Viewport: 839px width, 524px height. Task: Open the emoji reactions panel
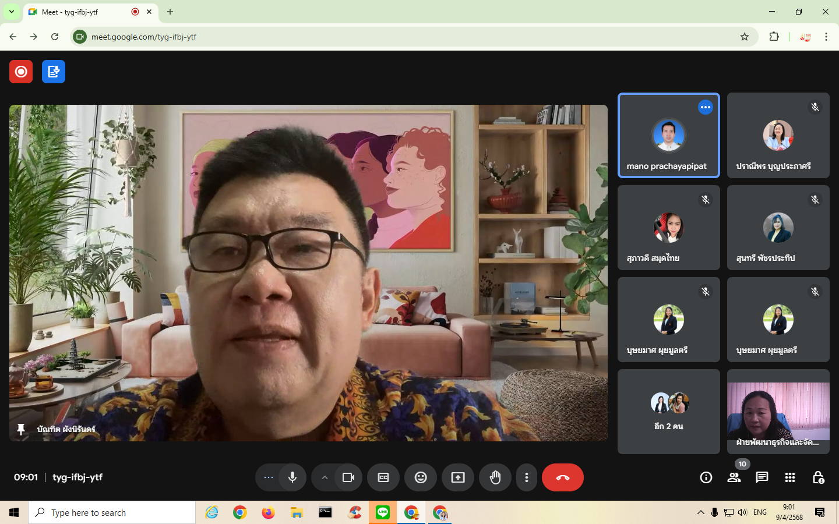pyautogui.click(x=421, y=477)
